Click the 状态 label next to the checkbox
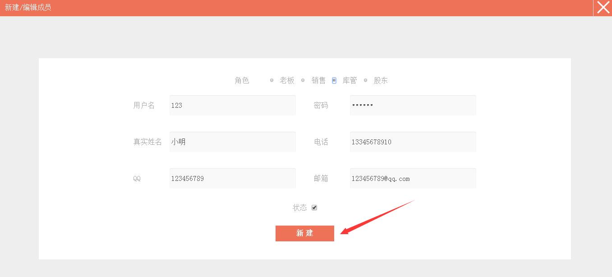612x277 pixels. point(299,208)
